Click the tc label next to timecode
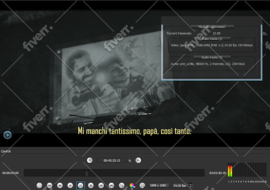270x190 pixels. point(130,161)
